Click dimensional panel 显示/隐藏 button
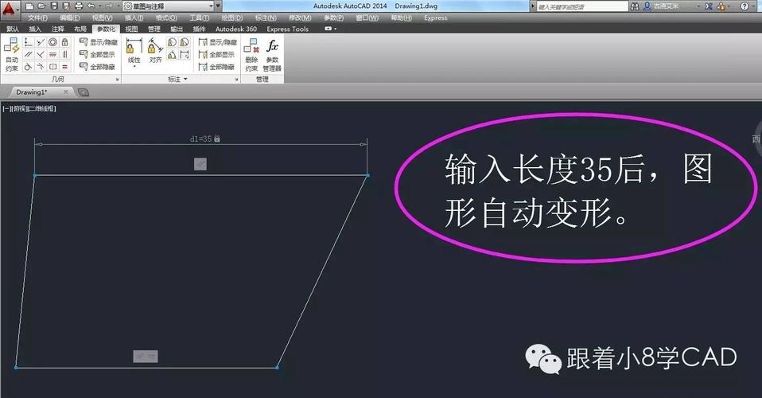 (217, 42)
